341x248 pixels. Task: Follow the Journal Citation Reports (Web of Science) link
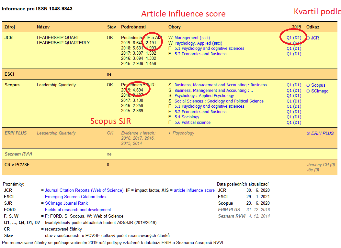click(x=84, y=190)
